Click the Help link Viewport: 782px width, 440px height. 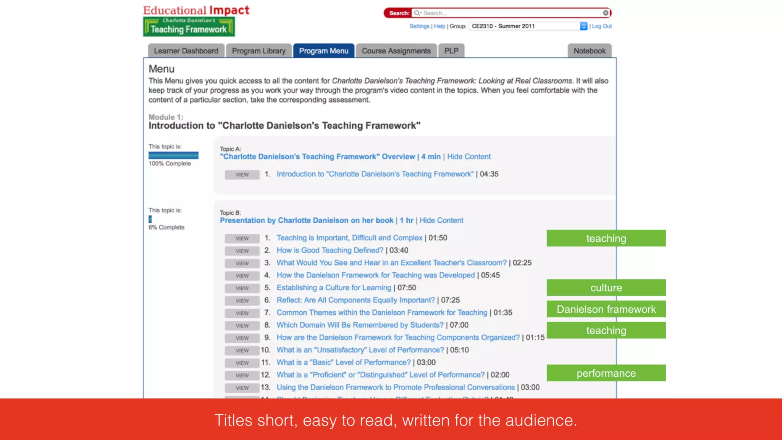(x=439, y=26)
